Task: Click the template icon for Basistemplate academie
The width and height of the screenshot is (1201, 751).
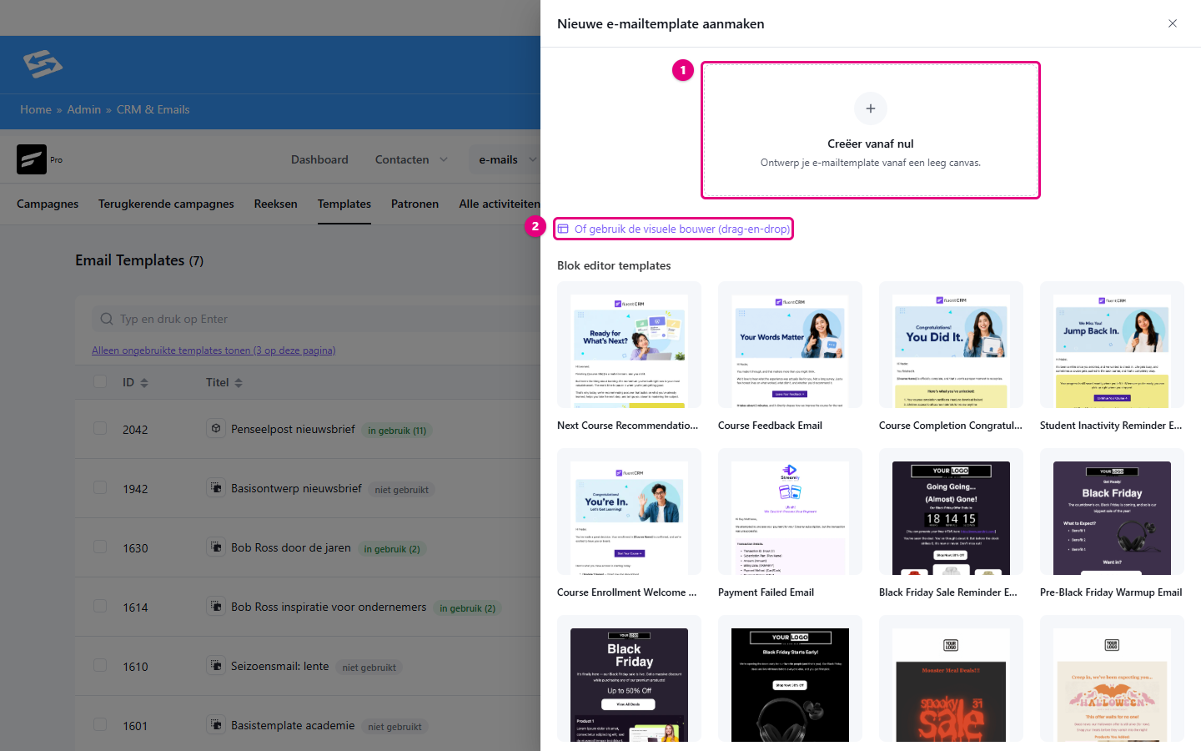Action: coord(216,724)
